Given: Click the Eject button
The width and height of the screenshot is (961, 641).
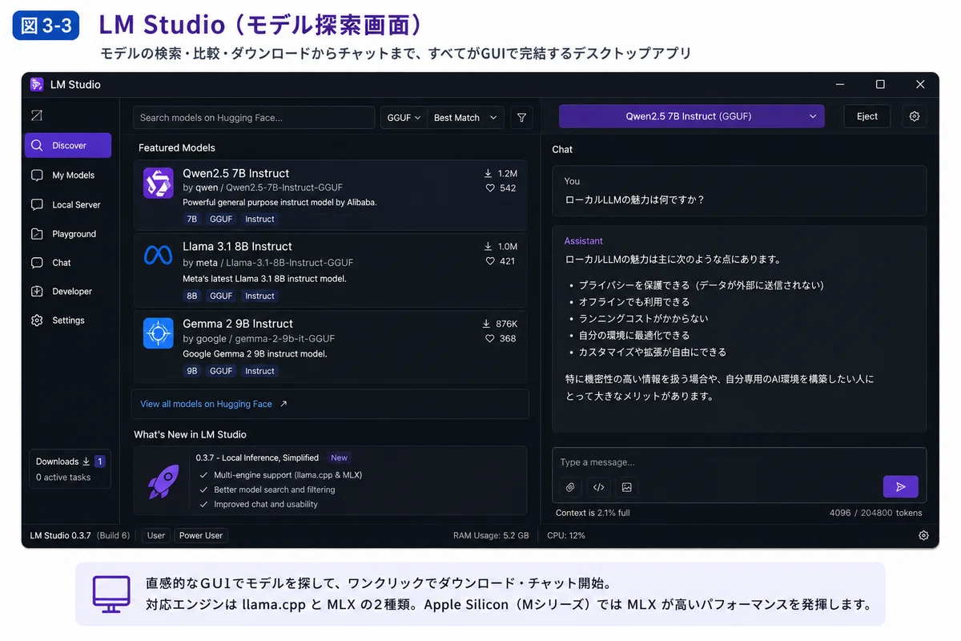Looking at the screenshot, I should coord(867,116).
